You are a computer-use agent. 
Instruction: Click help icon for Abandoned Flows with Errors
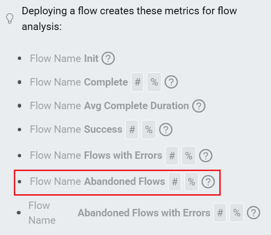(254, 213)
